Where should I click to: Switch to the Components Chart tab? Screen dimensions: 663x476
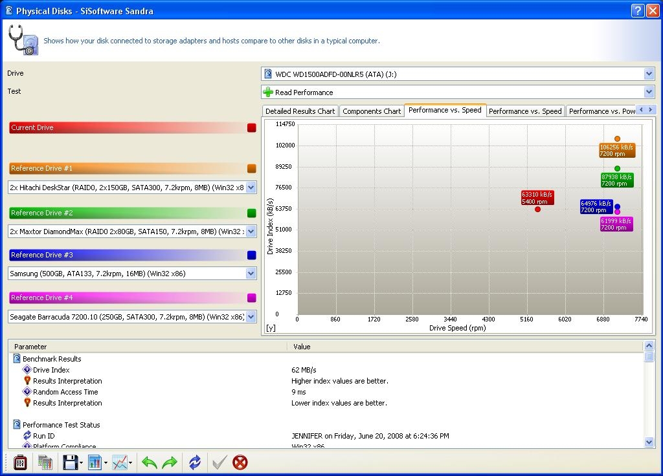(372, 111)
